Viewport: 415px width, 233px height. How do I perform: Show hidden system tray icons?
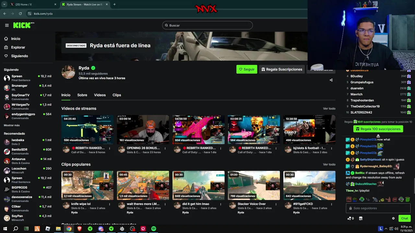386,228
